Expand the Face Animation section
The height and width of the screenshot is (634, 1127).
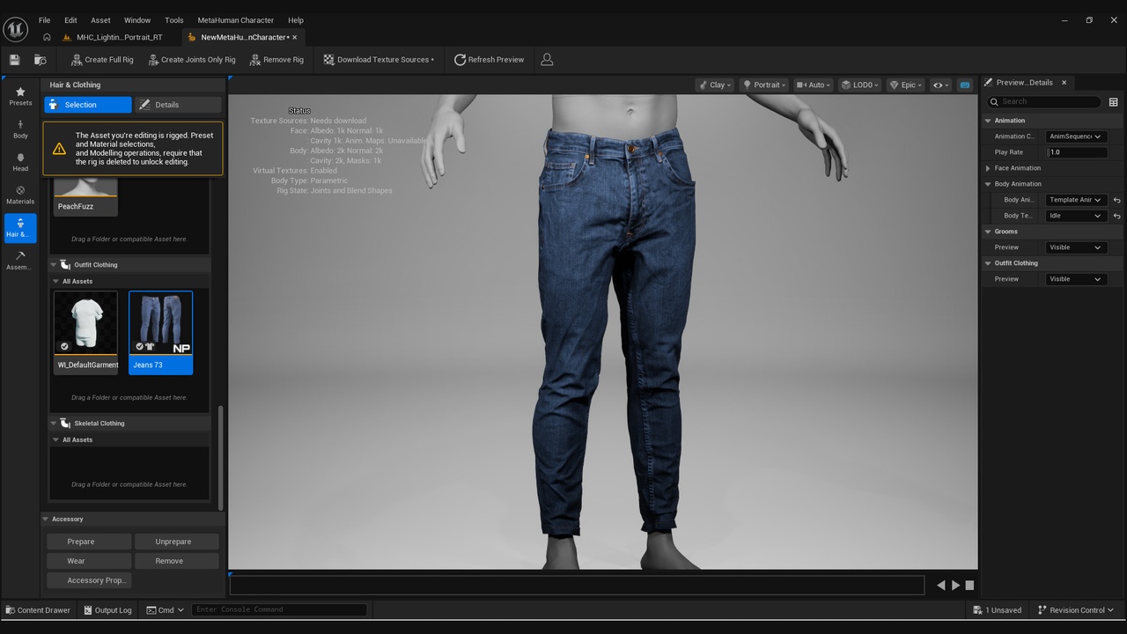(x=988, y=168)
